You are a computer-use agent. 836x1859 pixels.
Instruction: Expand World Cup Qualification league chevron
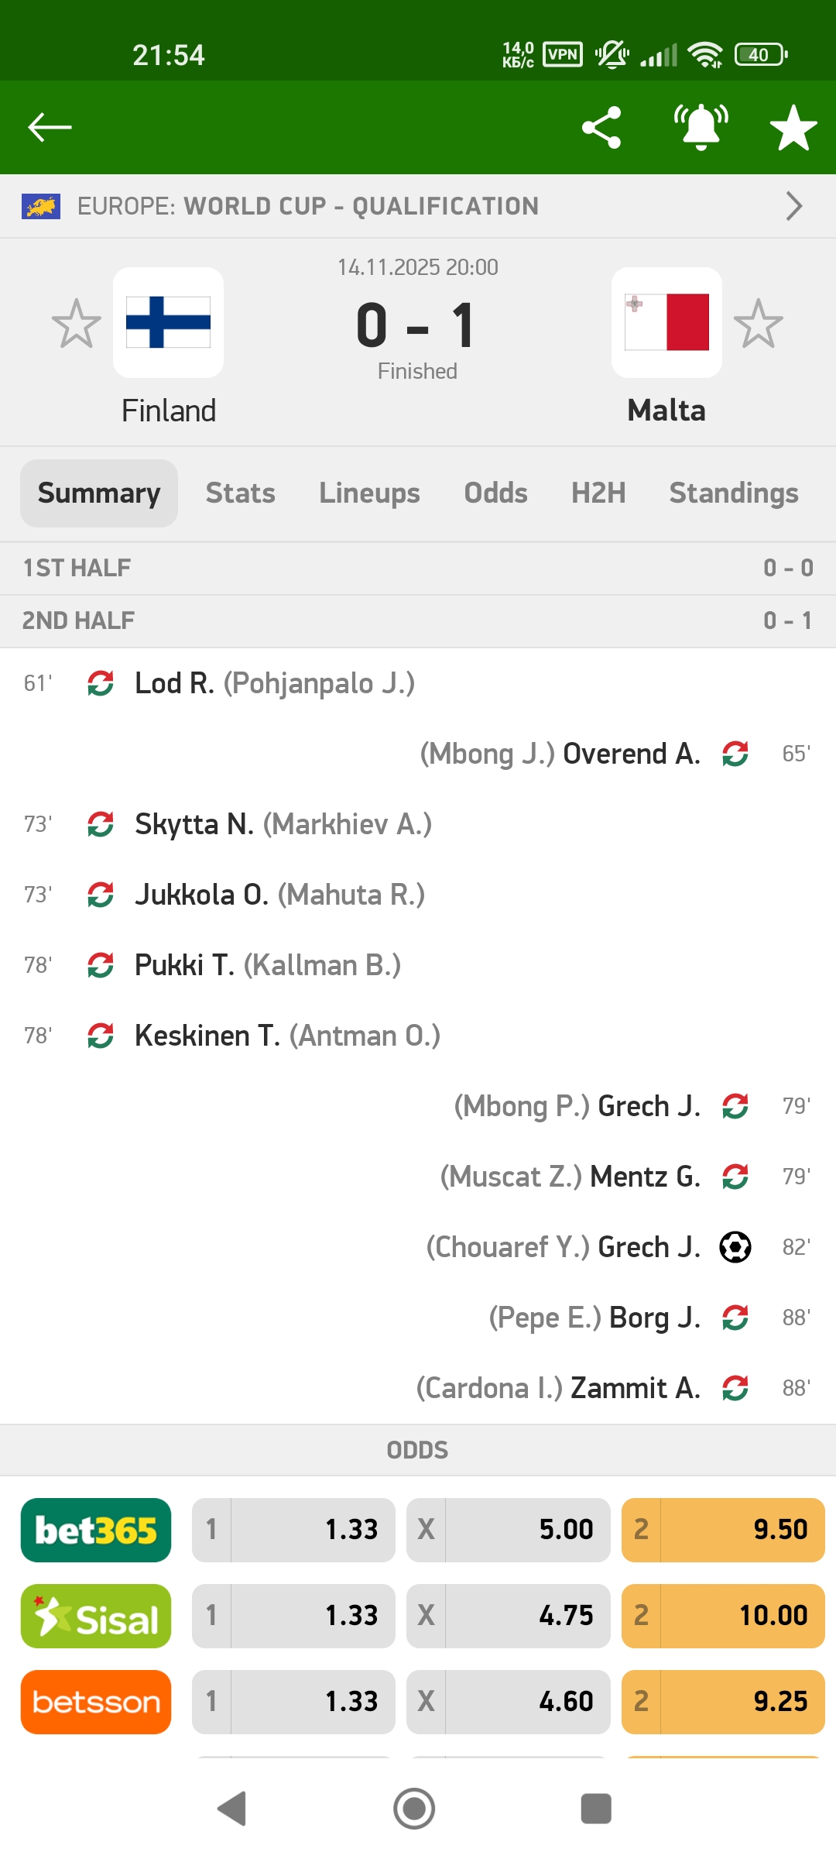point(793,206)
